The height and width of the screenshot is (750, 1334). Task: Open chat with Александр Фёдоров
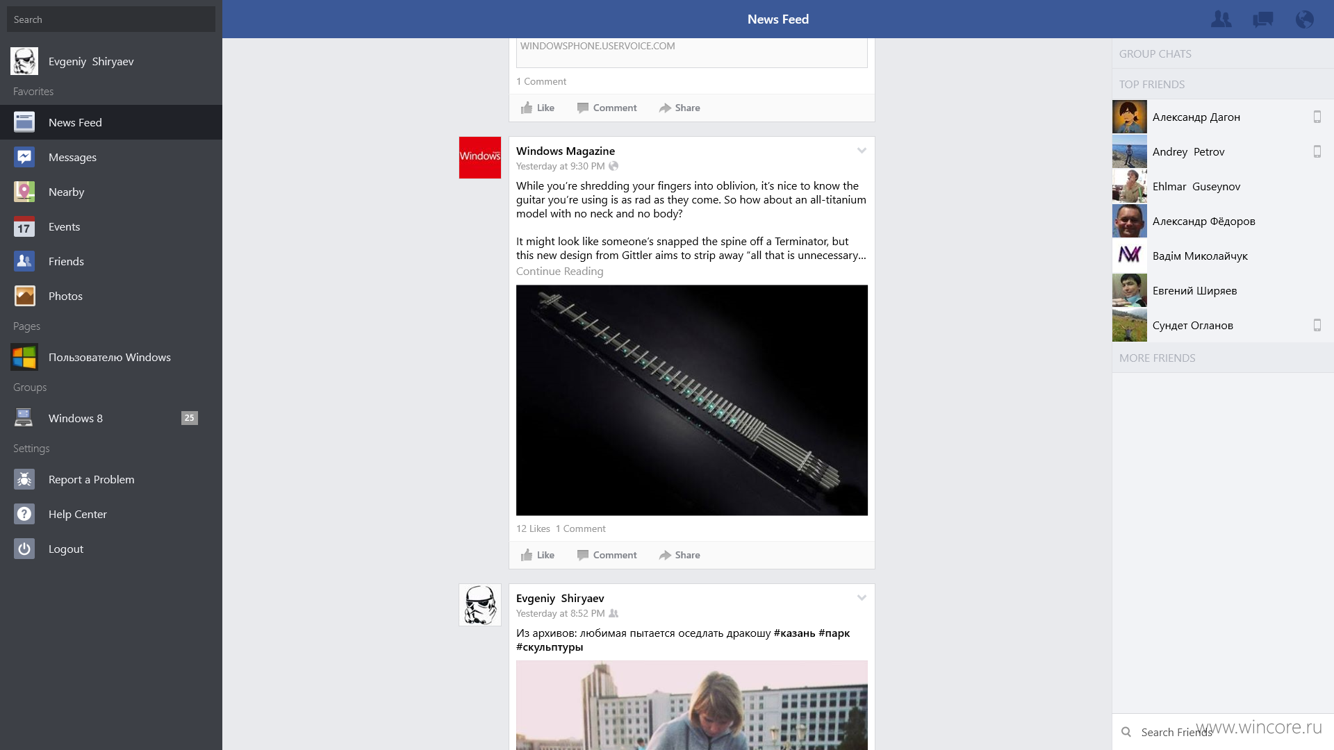(x=1223, y=221)
